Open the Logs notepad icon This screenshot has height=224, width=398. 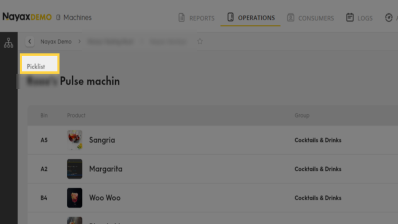click(350, 17)
